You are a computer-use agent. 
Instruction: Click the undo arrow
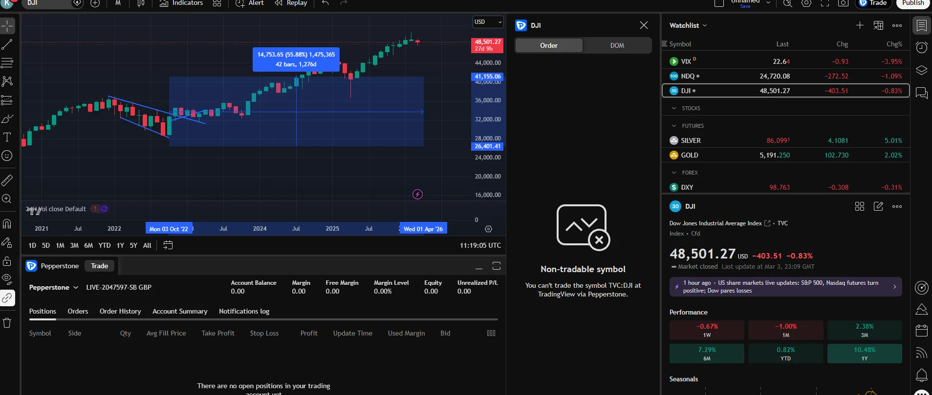coord(325,3)
